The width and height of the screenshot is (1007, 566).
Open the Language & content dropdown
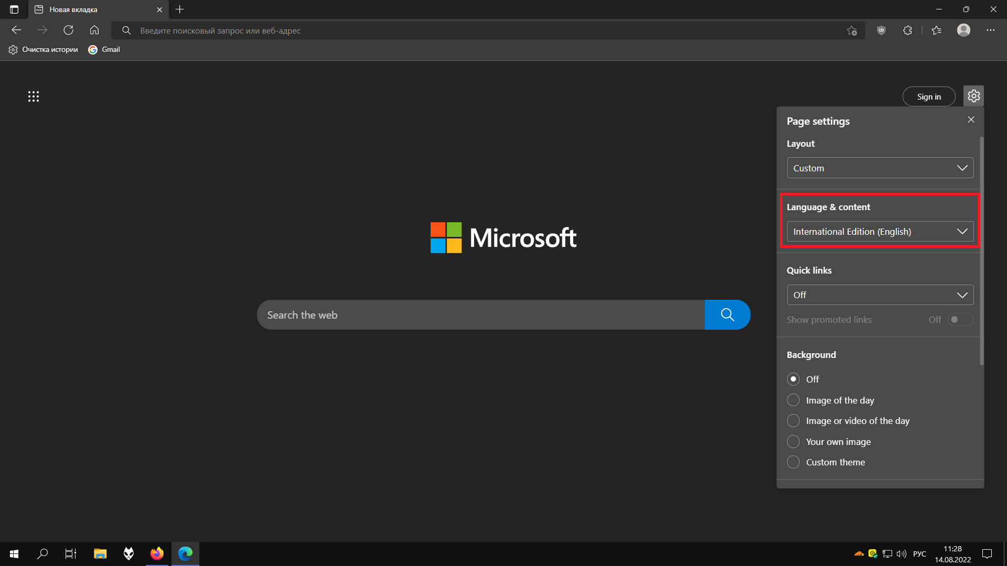[x=880, y=232]
